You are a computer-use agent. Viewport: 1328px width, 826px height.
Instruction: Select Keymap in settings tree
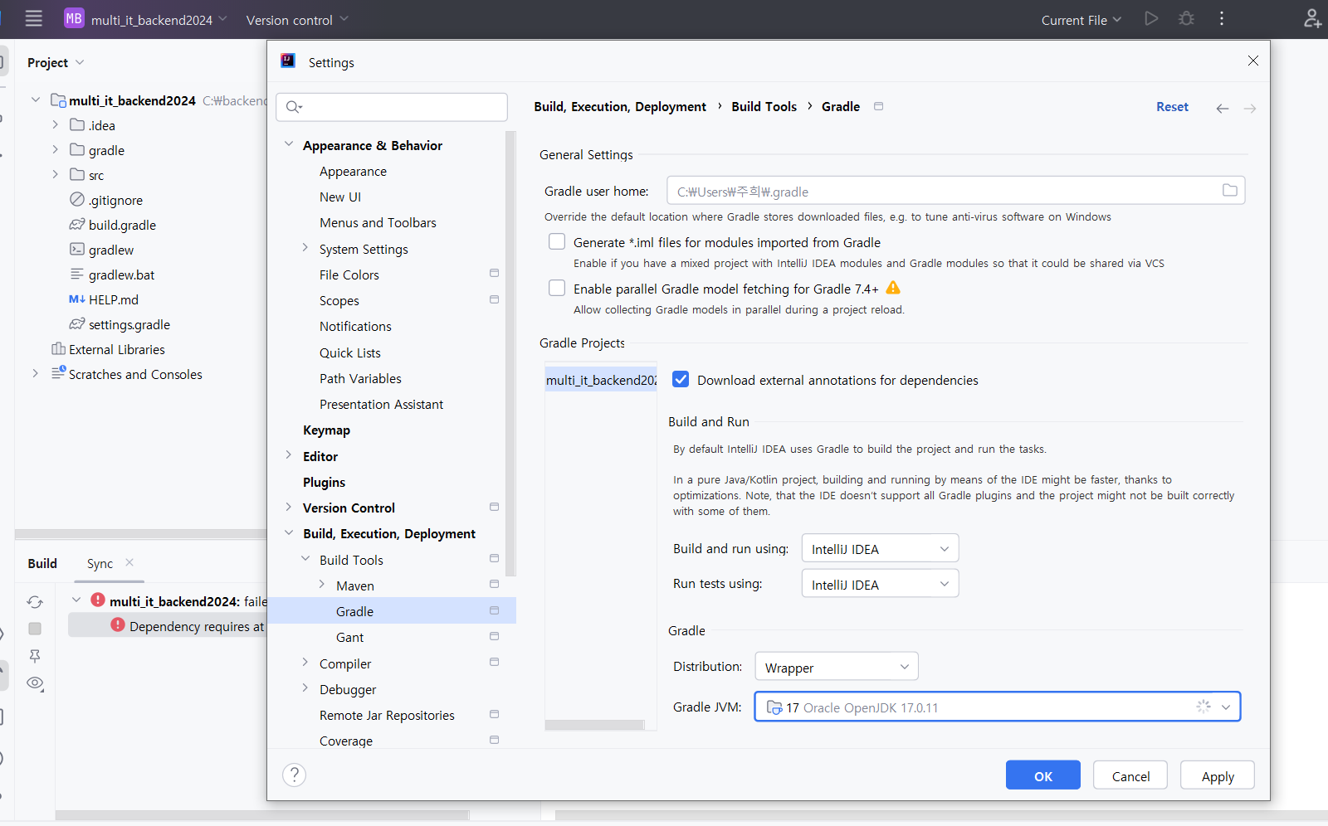pyautogui.click(x=326, y=430)
